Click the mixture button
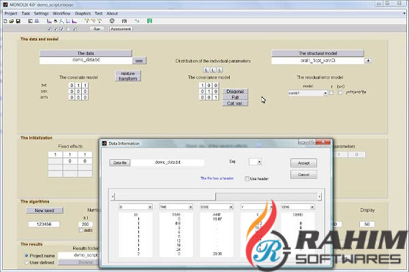The height and width of the screenshot is (272, 409). point(128,73)
